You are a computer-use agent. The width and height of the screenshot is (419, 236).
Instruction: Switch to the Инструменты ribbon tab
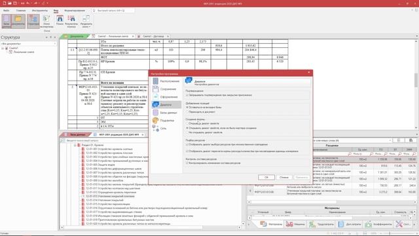(x=39, y=10)
